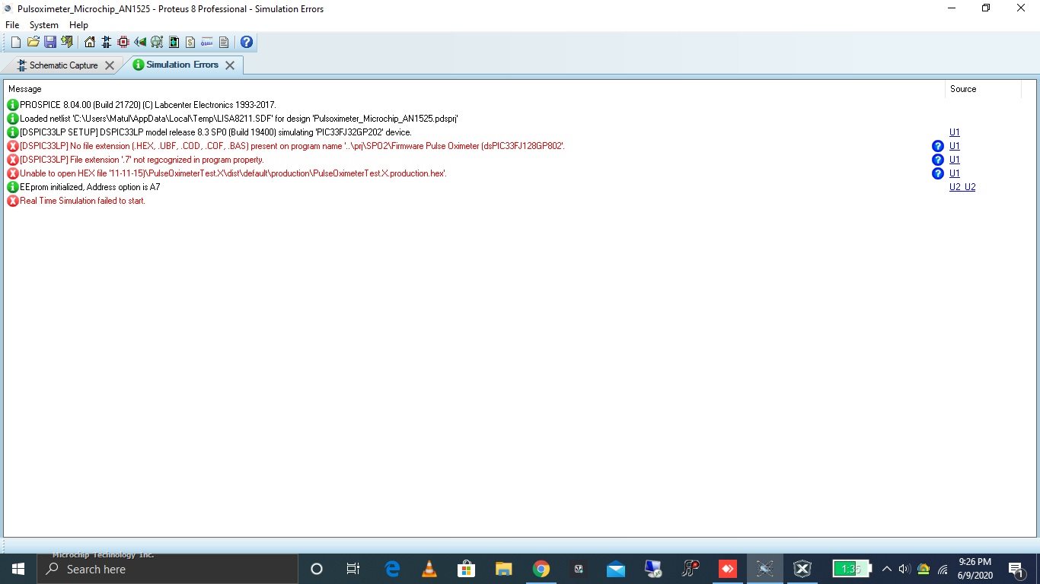Screen dimensions: 1040x584
Task: Click the Open Project folder icon
Action: coord(33,42)
